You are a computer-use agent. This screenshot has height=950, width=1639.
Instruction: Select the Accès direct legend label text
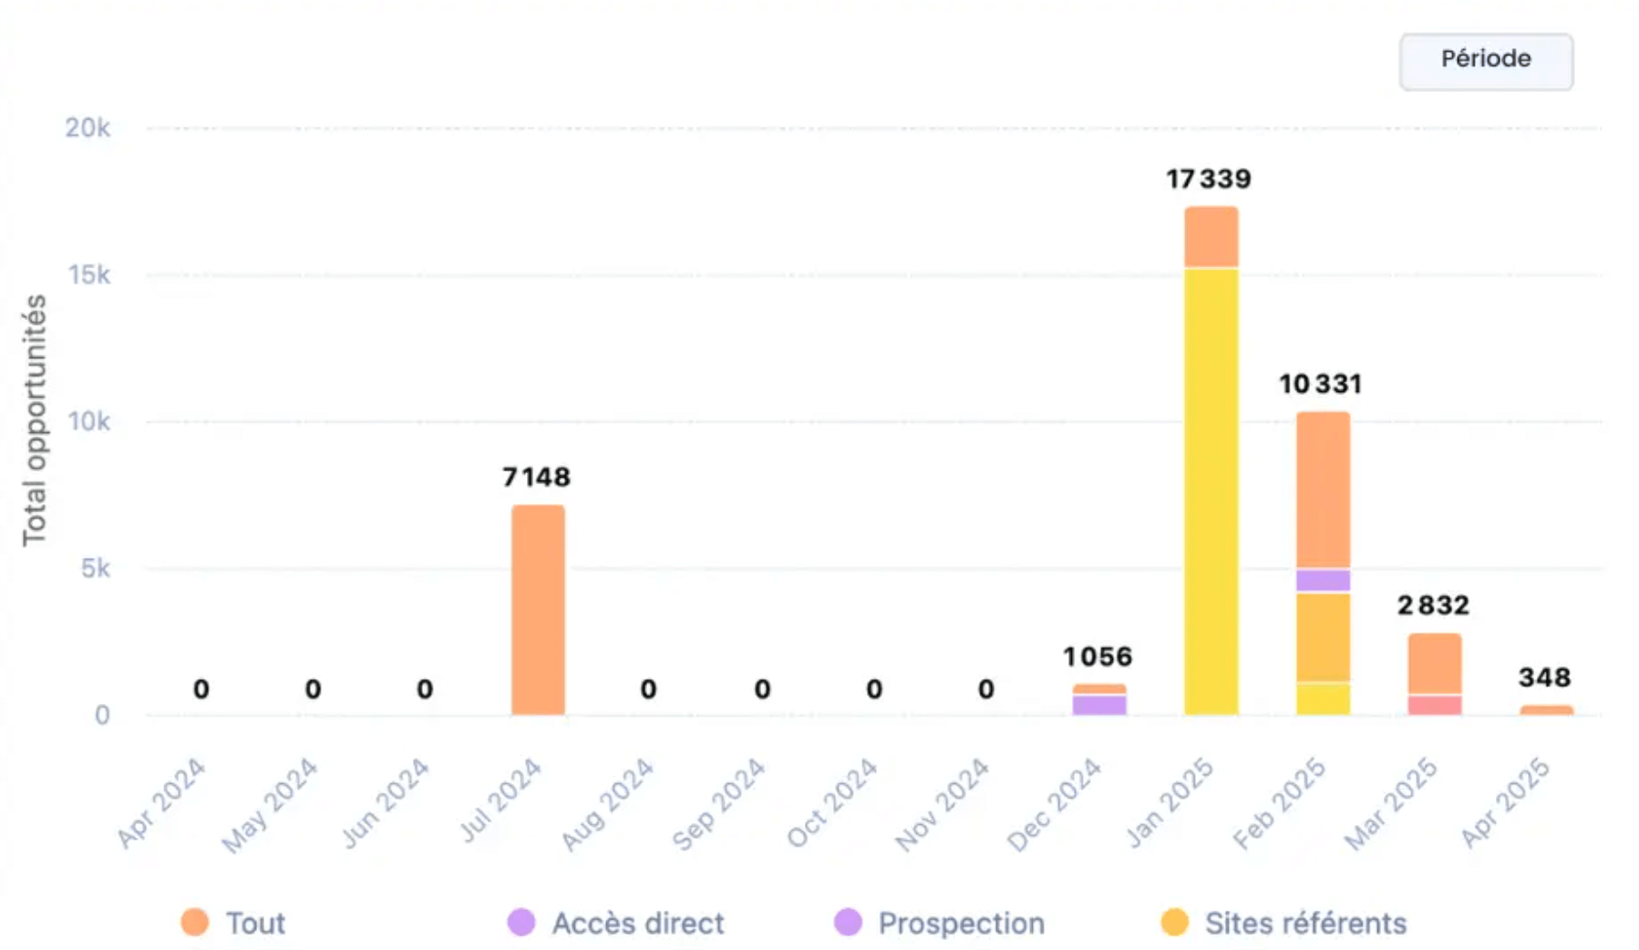pyautogui.click(x=637, y=923)
